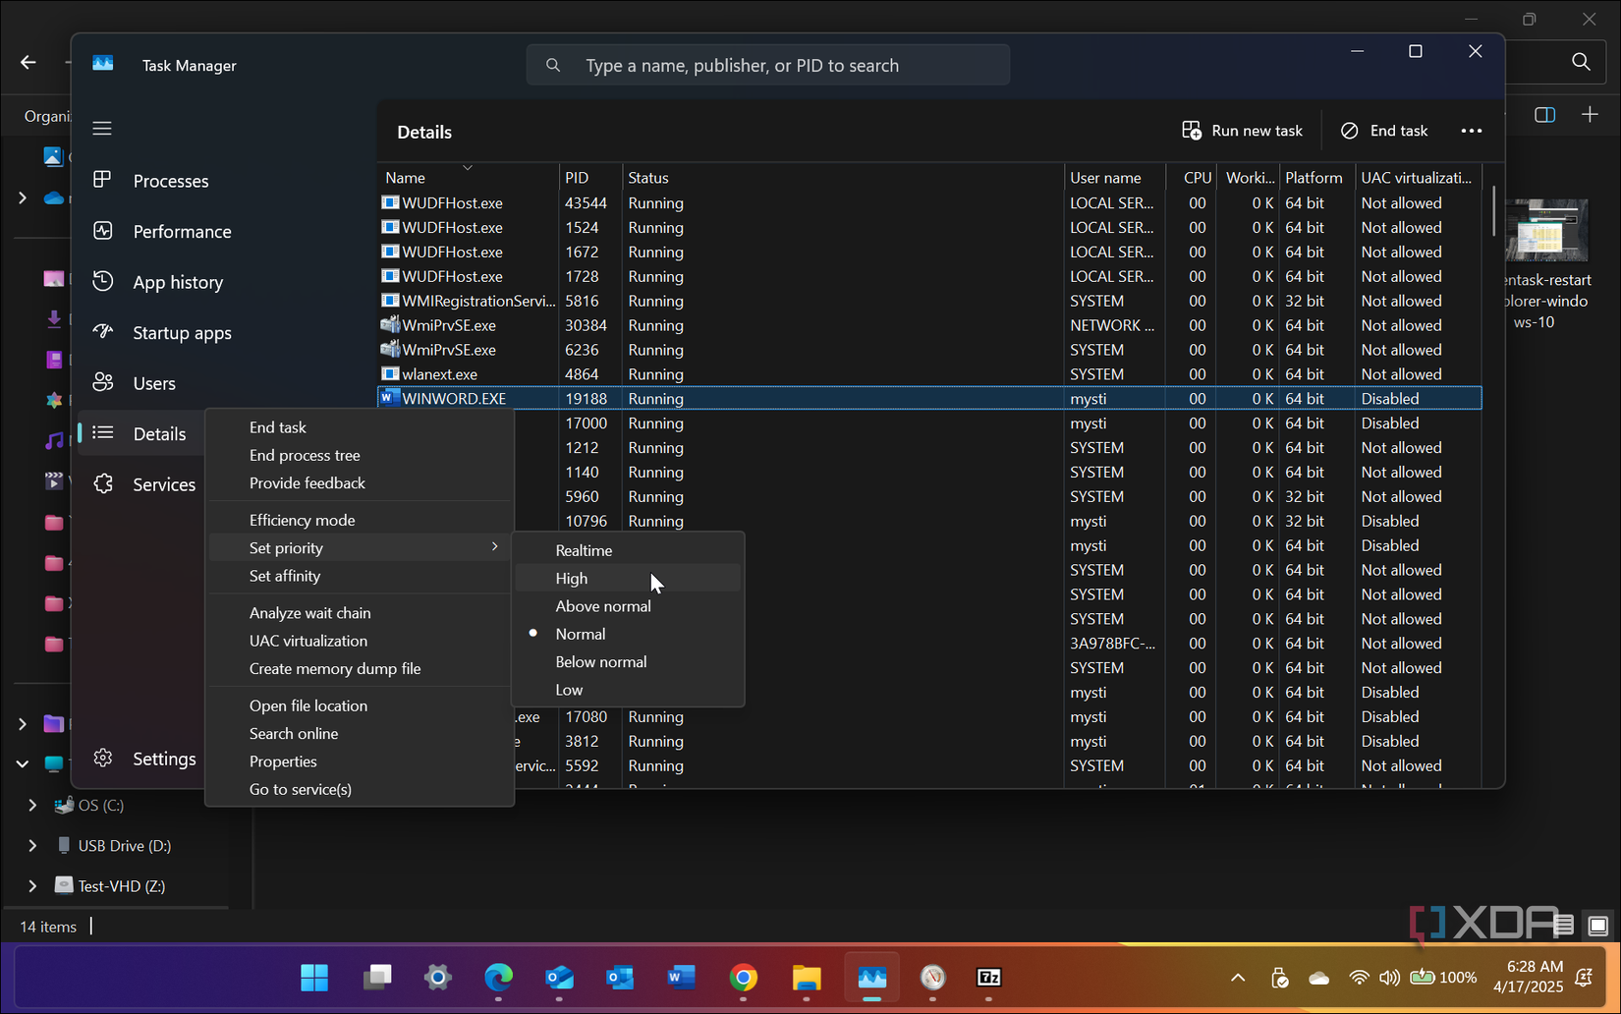
Task: Sort the table by the Name column header
Action: [468, 177]
